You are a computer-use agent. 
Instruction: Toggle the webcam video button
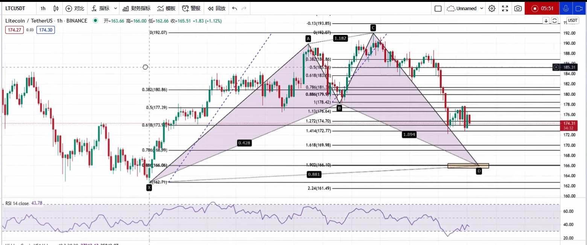pyautogui.click(x=579, y=8)
